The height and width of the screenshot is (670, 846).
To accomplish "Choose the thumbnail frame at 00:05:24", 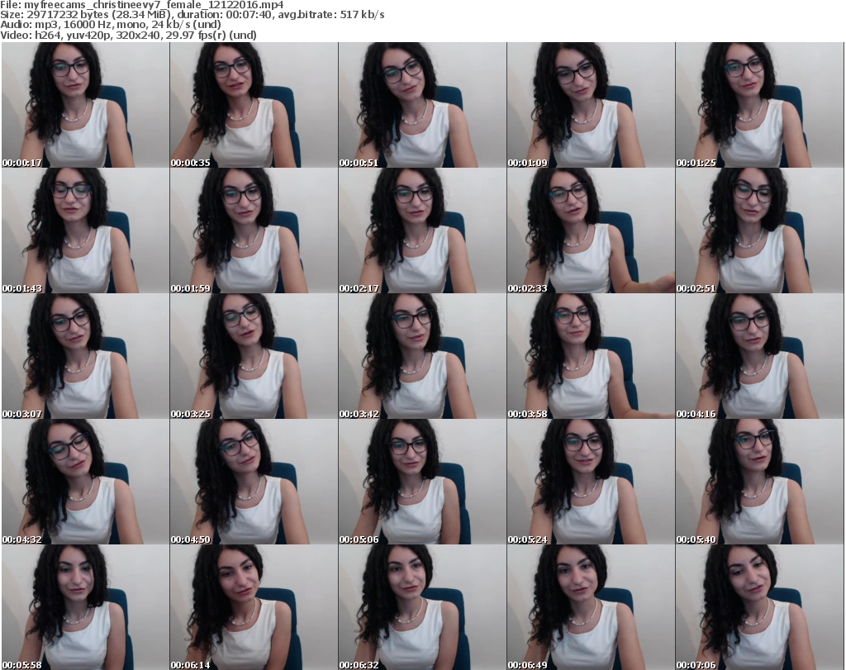I will coord(590,482).
